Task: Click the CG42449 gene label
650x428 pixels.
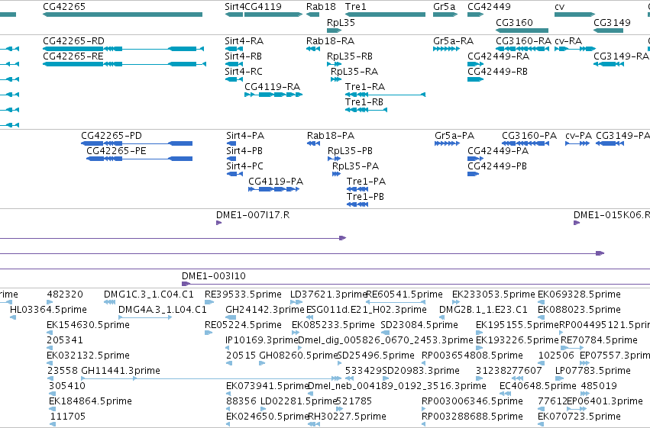Action: click(x=489, y=7)
